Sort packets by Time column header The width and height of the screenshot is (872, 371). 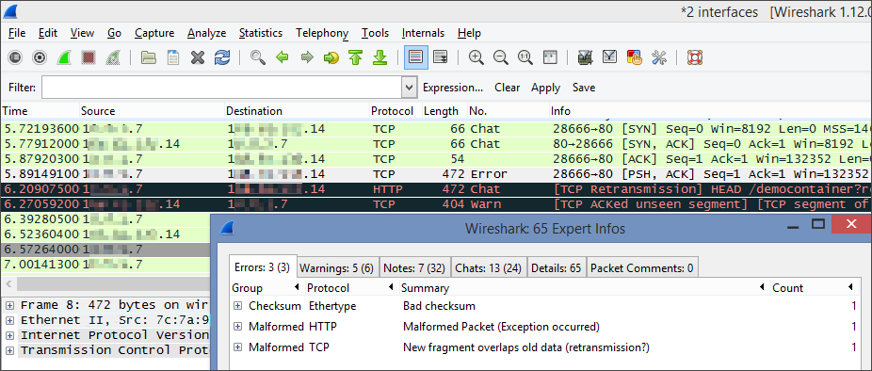click(40, 111)
